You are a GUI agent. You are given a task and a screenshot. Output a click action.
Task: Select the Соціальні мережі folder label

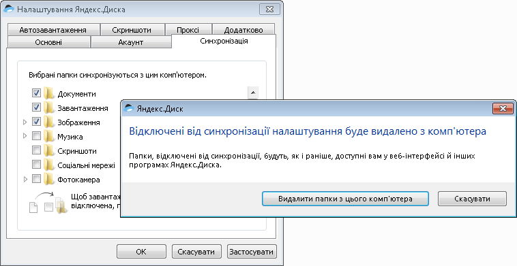[x=87, y=165]
